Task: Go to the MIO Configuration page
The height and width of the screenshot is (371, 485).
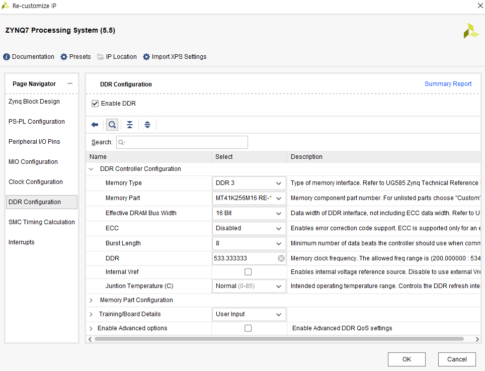Action: (33, 162)
